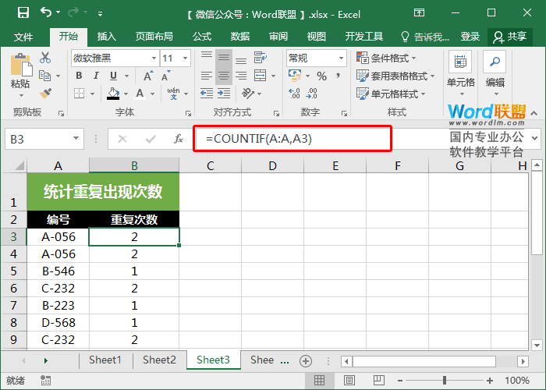546x390 pixels.
Task: Open the 条件格式 conditional formatting menu
Action: 386,58
